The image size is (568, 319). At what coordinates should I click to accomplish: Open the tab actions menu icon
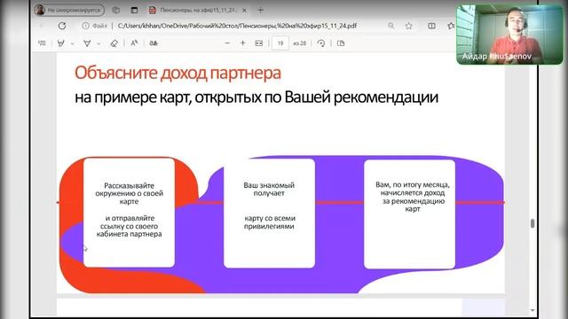coord(134,10)
